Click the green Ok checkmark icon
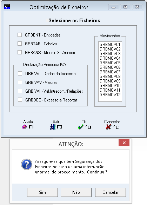Image resolution: width=147 pixels, height=205 pixels. click(x=81, y=127)
